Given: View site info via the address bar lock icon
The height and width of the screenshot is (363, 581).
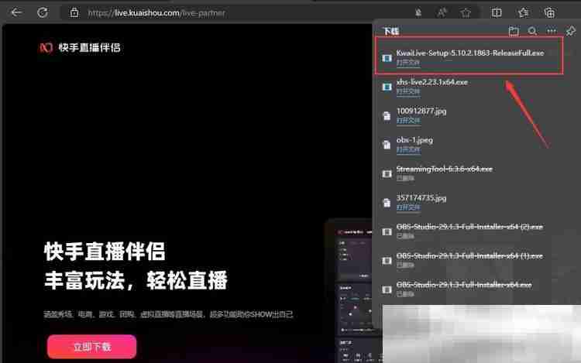Looking at the screenshot, I should coord(74,13).
